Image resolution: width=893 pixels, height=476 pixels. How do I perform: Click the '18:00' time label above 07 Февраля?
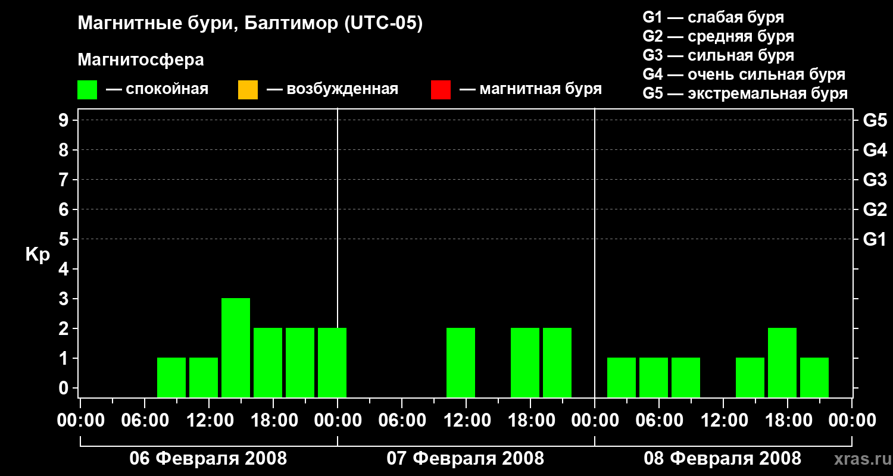pos(531,421)
